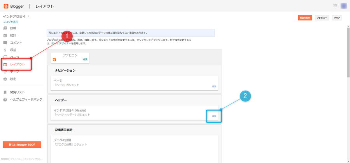Screen dimensions: 350x163
Task: Expand the インドアな日々 blog selector dropdown
Action: tap(16, 17)
